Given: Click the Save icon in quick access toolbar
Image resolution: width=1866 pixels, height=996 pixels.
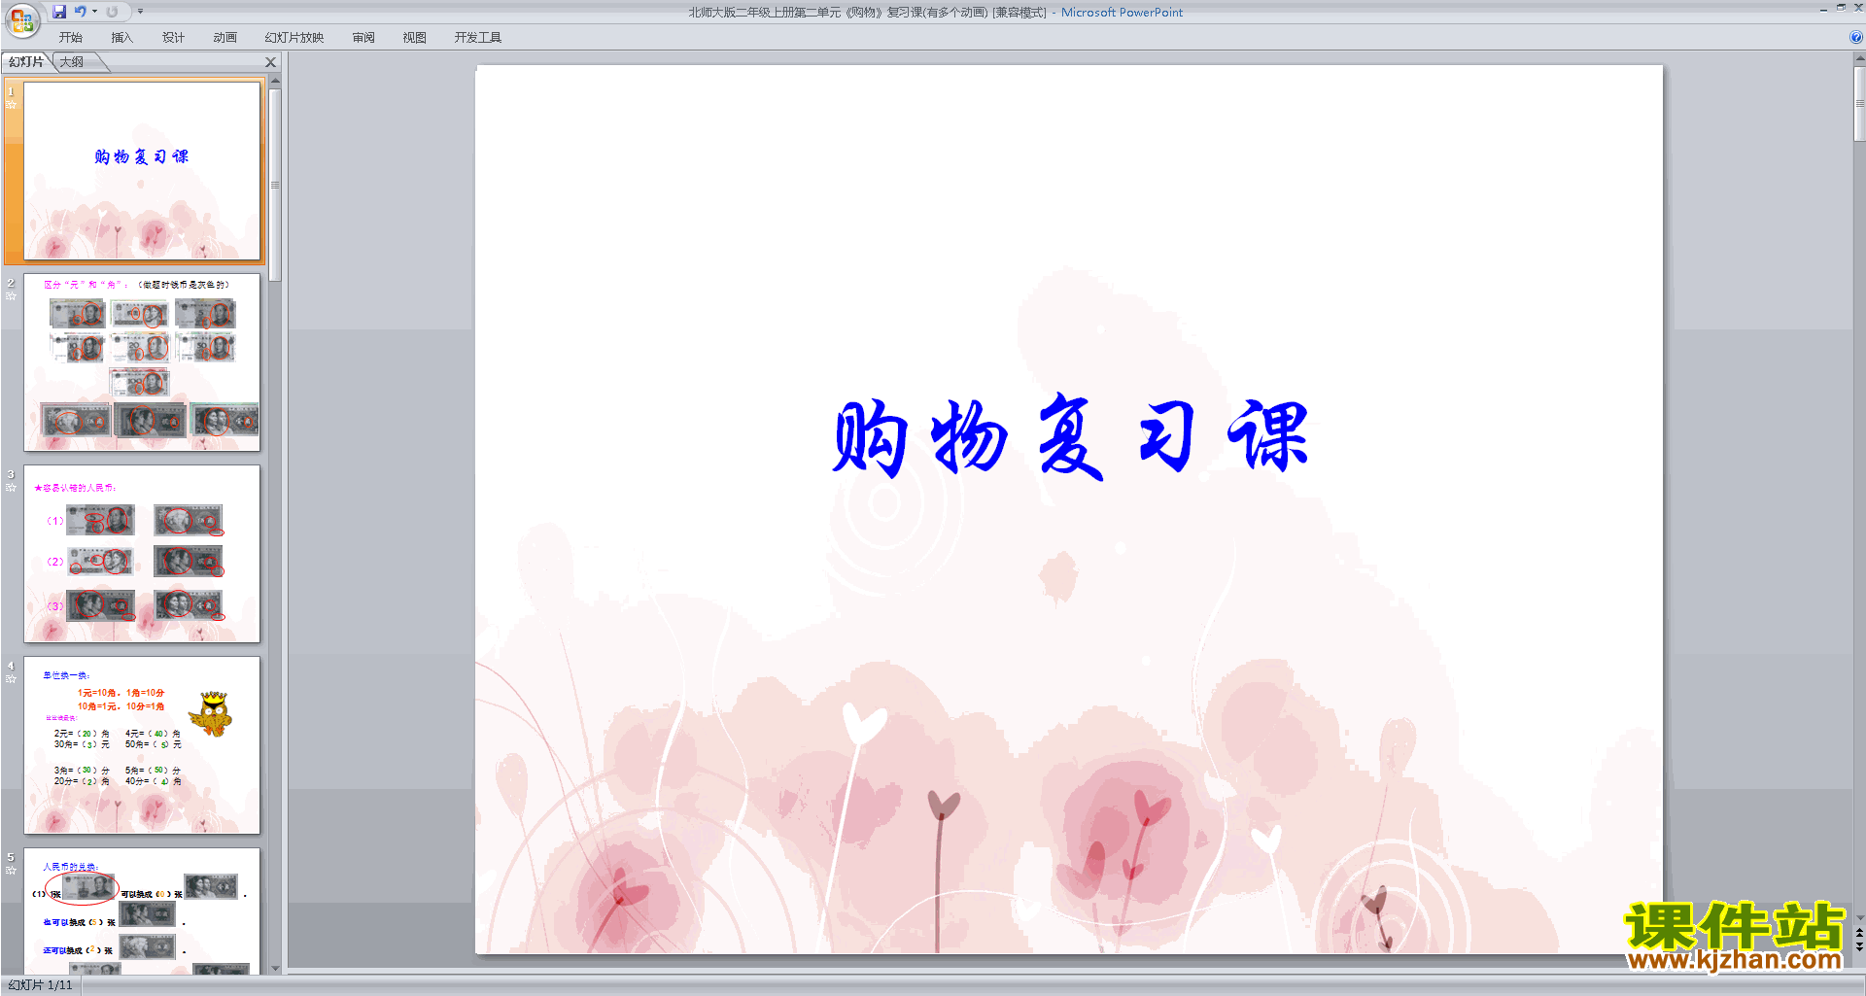Looking at the screenshot, I should tap(59, 12).
